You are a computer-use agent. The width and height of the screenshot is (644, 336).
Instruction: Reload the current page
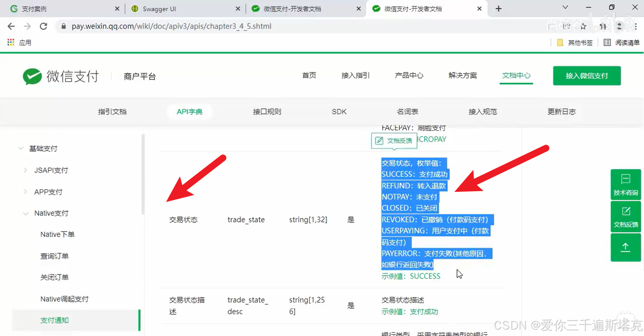coord(43,26)
